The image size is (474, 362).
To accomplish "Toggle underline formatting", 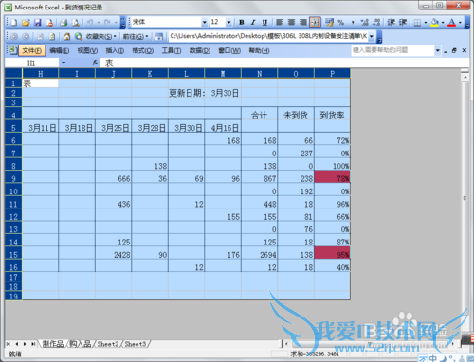I will 264,22.
